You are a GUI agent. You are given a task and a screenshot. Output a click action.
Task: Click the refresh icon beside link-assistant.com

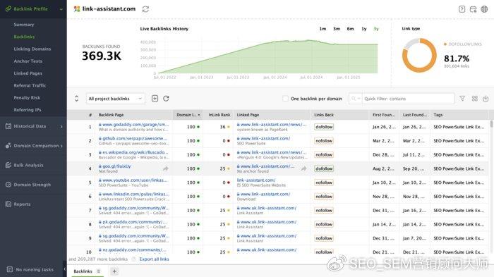point(145,9)
